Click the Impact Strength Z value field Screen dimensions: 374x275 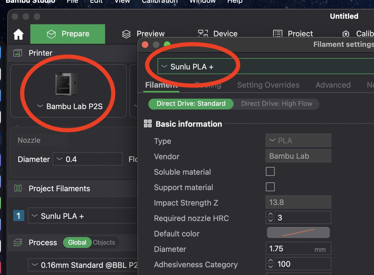pos(298,202)
